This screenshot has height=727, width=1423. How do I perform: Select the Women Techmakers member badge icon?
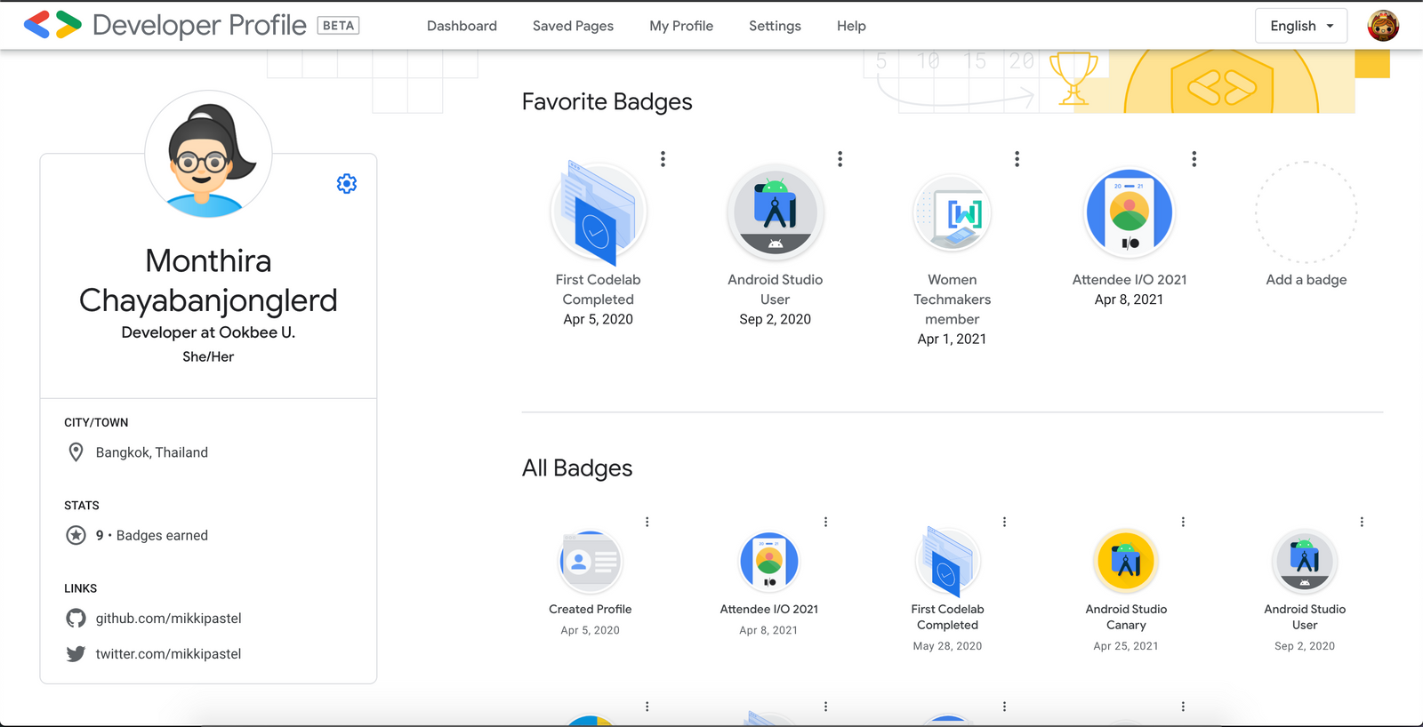pos(952,214)
